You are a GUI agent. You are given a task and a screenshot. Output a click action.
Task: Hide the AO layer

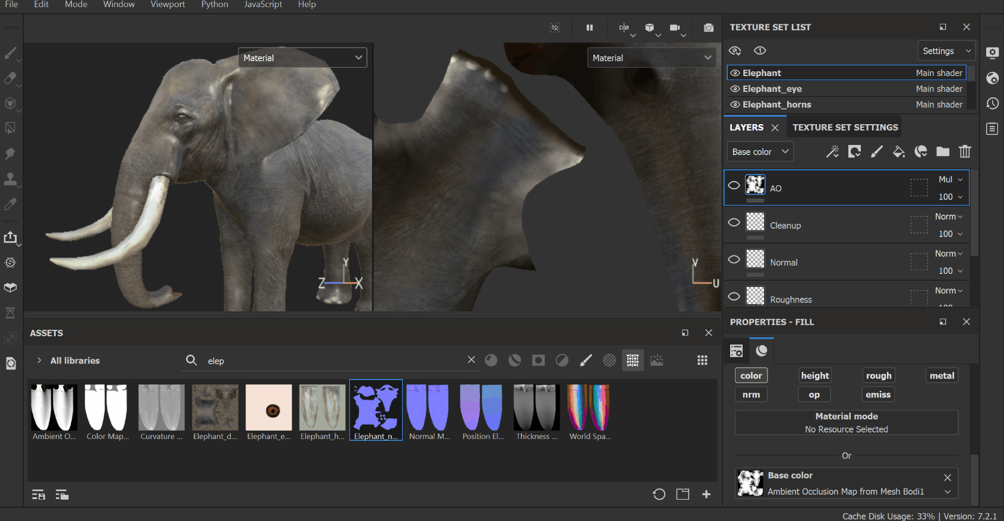tap(734, 185)
